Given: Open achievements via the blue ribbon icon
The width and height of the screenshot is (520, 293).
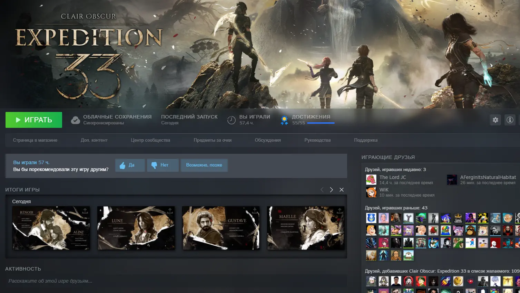Looking at the screenshot, I should tap(284, 120).
